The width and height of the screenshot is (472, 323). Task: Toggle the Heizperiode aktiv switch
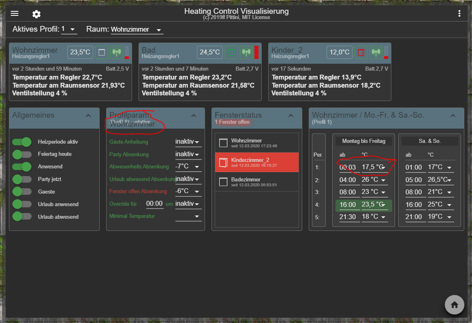tap(22, 142)
